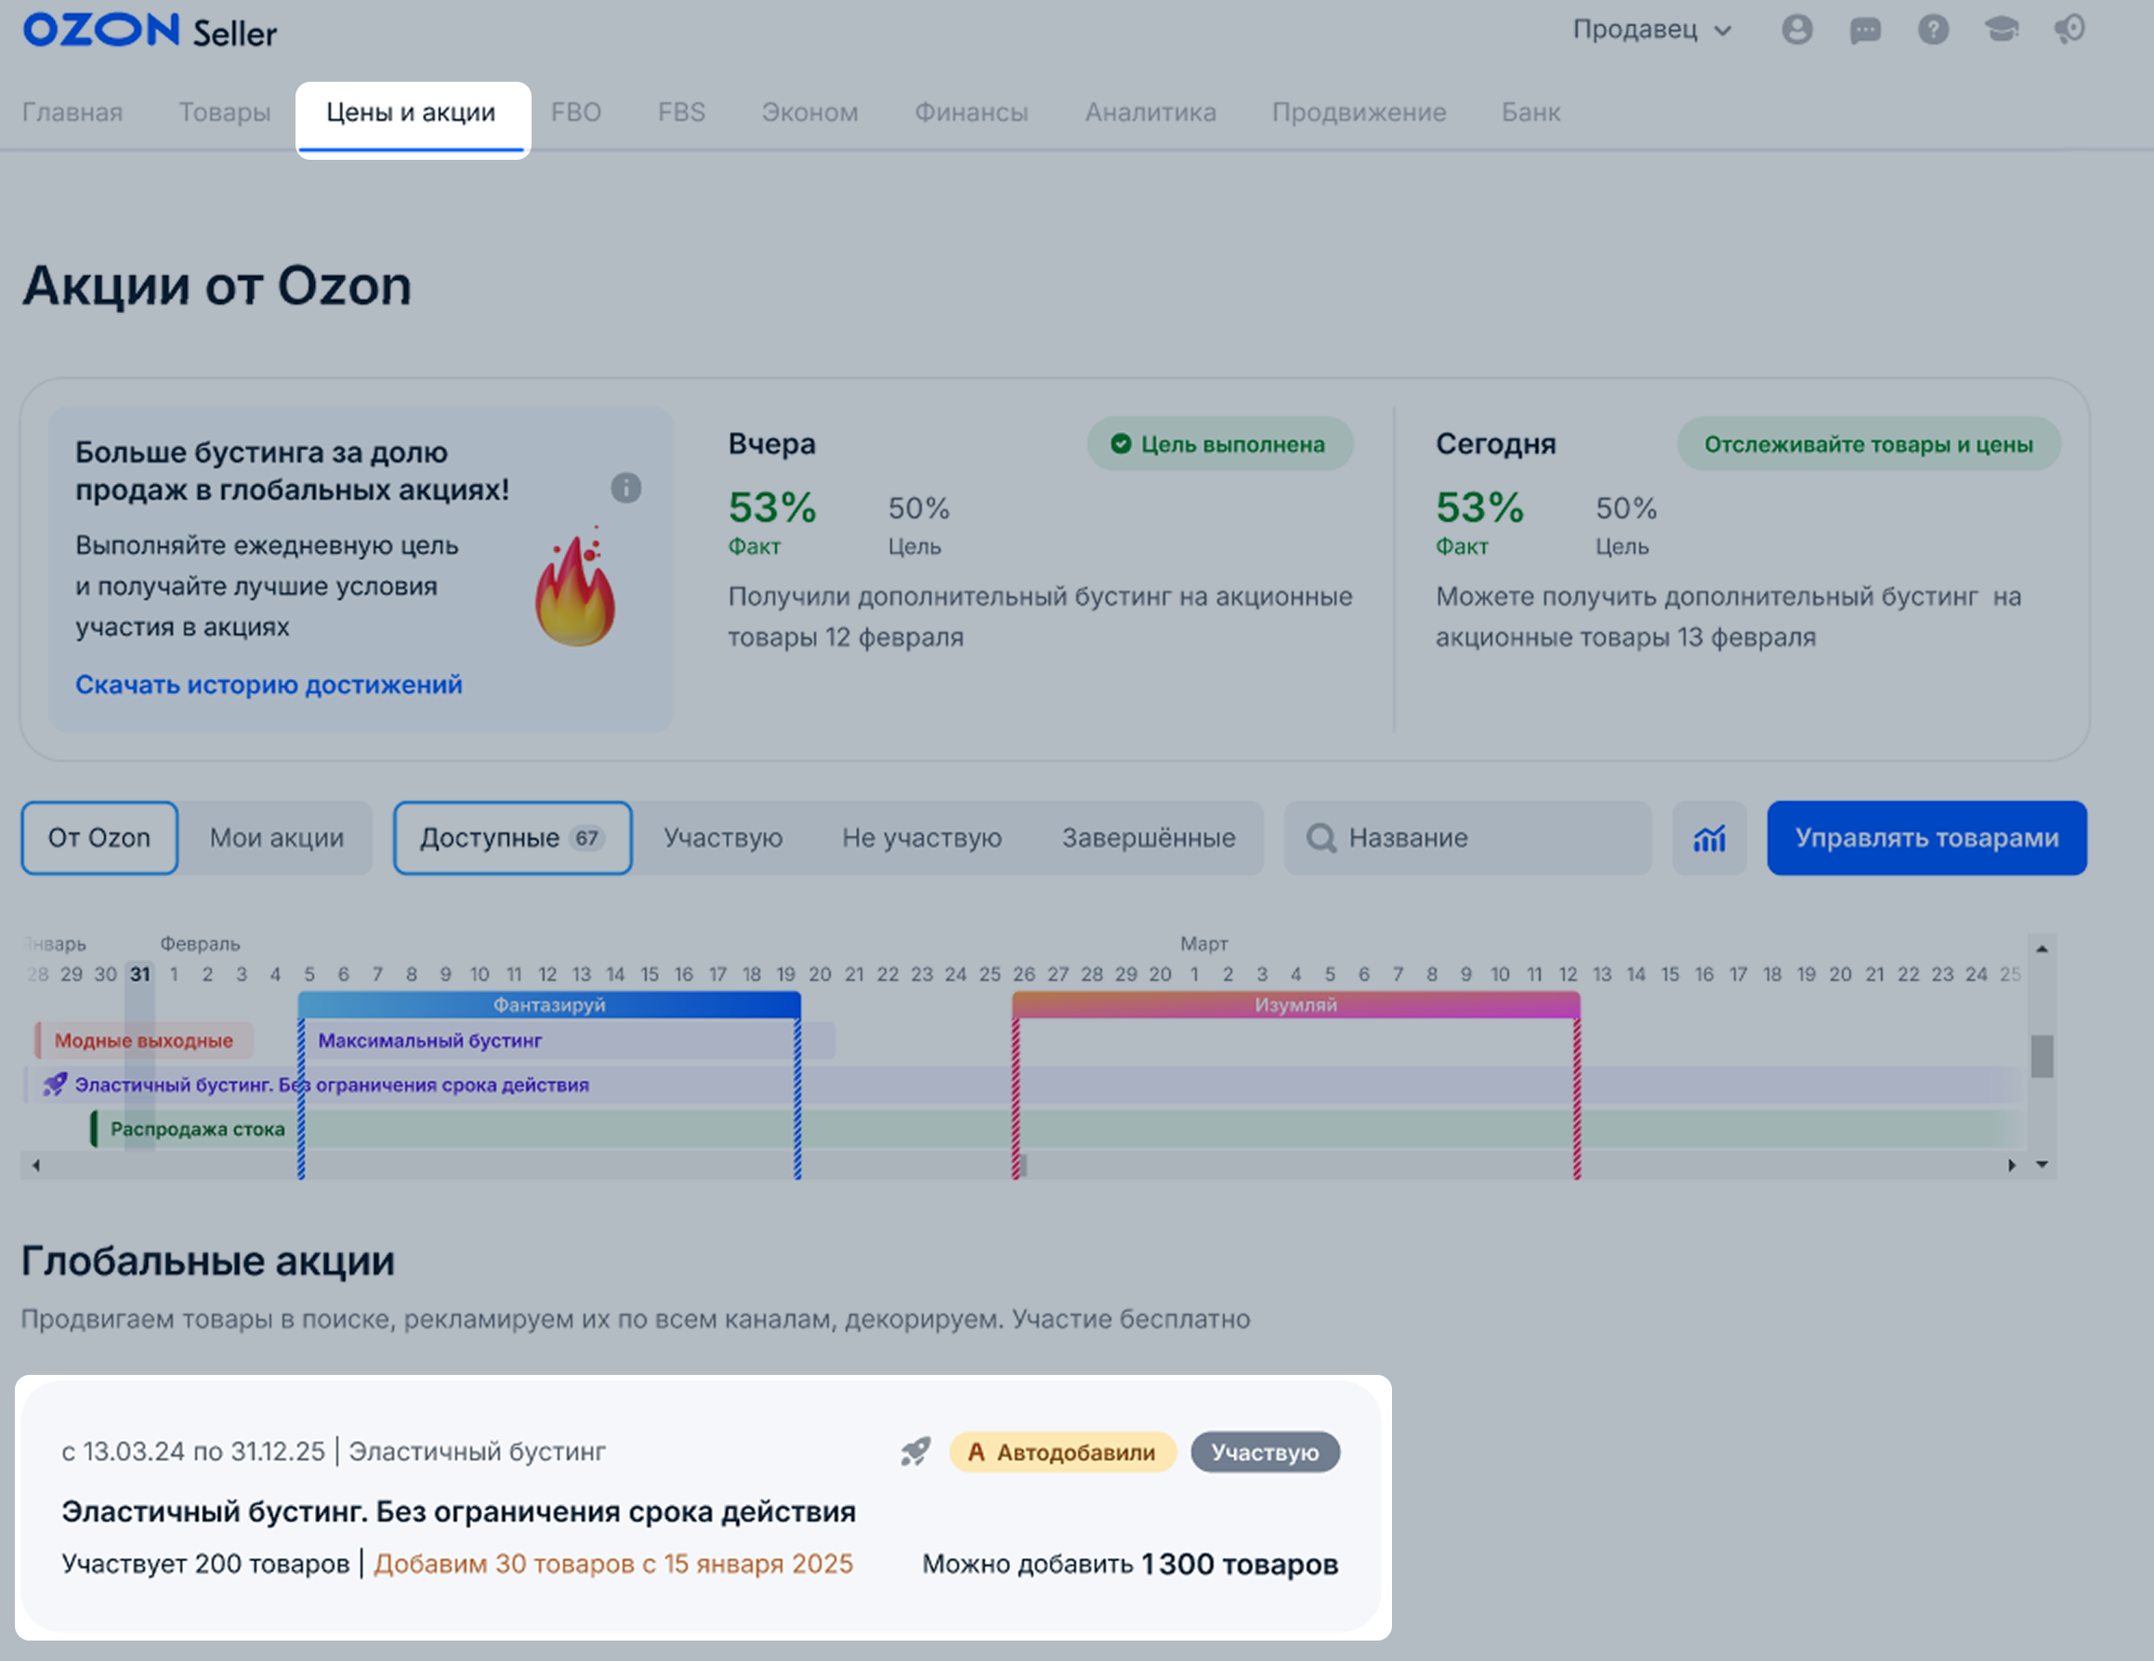Click Участвует 200 товаров text
The height and width of the screenshot is (1661, 2154).
pos(205,1563)
